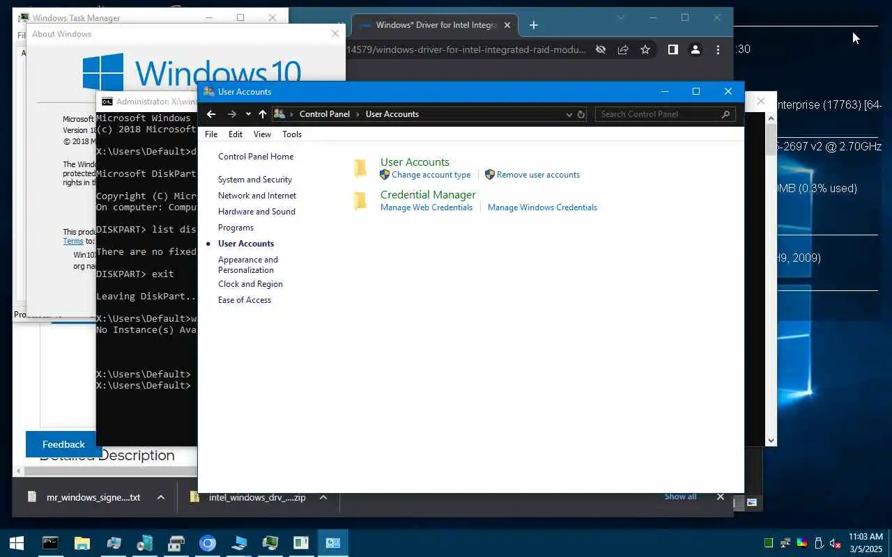
Task: Click the Terms link in About Windows
Action: coord(73,241)
